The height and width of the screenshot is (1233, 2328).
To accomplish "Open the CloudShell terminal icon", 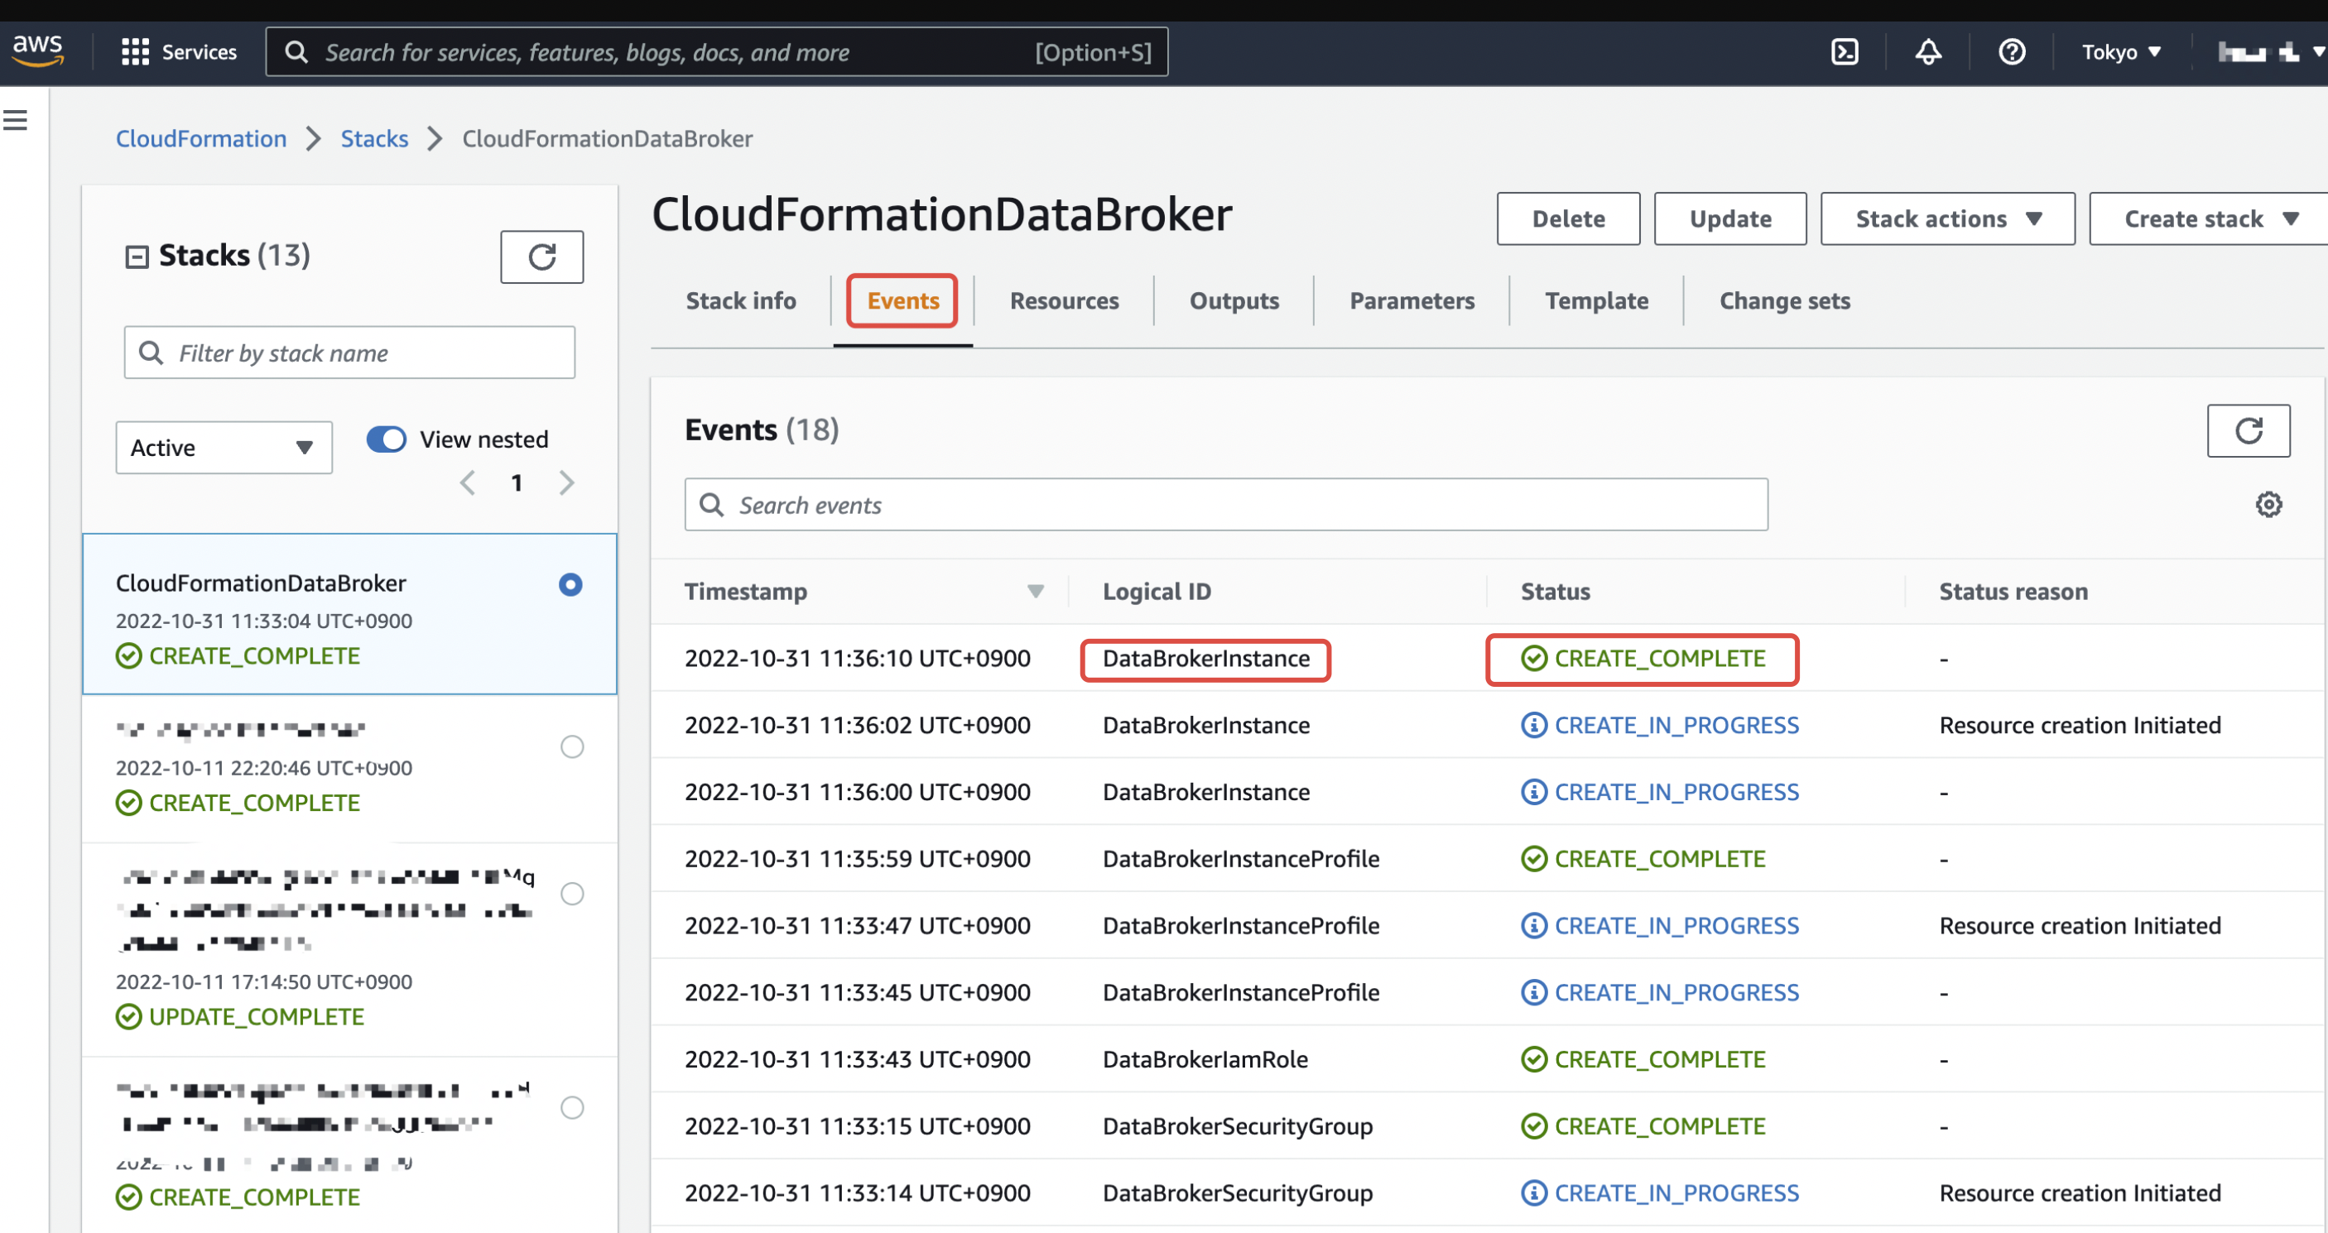I will click(x=1844, y=51).
